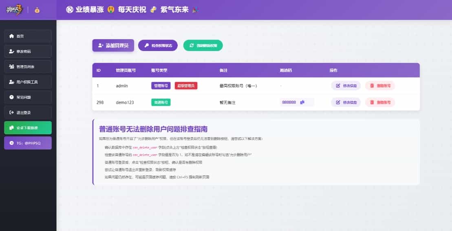This screenshot has height=231, width=452.
Task: Open 常见问题 in the sidebar
Action: [x=28, y=97]
